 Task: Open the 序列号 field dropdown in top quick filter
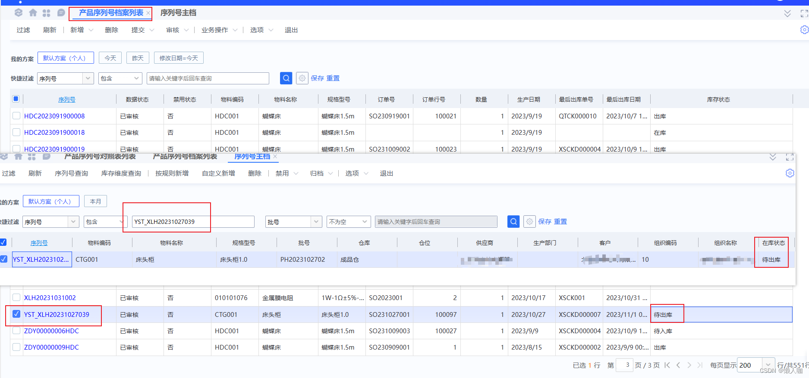tap(88, 78)
